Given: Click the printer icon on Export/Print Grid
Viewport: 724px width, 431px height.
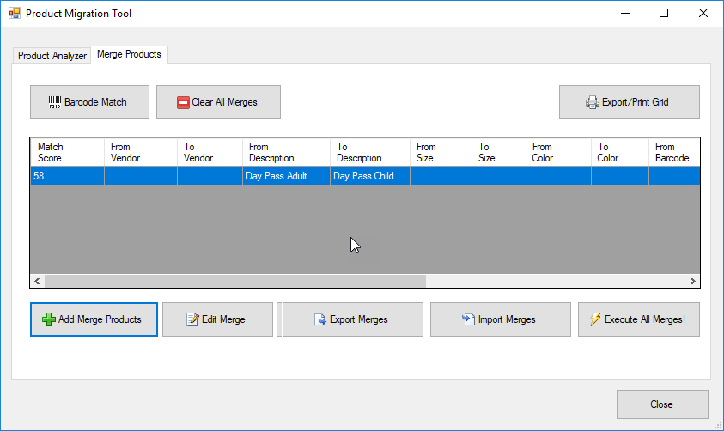Looking at the screenshot, I should point(593,102).
